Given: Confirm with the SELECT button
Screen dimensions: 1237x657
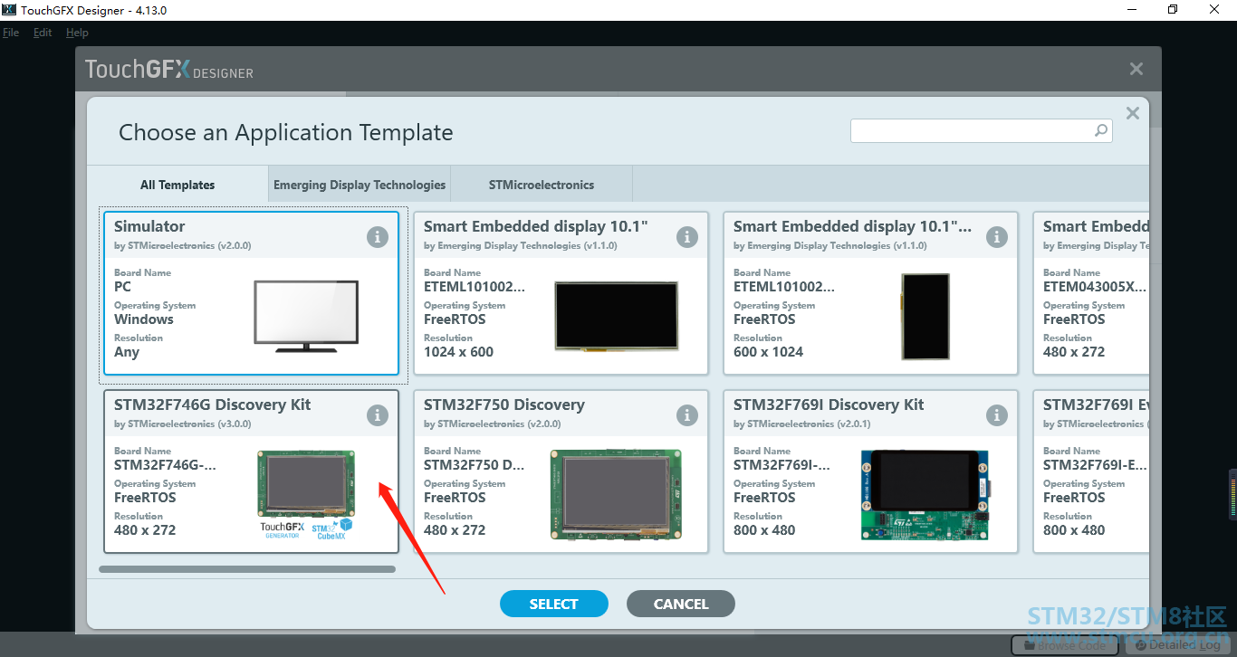Looking at the screenshot, I should pyautogui.click(x=554, y=604).
